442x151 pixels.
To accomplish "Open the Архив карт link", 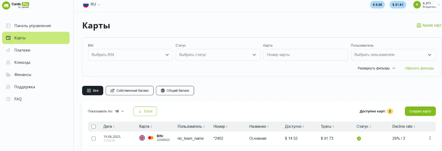I will 429,25.
